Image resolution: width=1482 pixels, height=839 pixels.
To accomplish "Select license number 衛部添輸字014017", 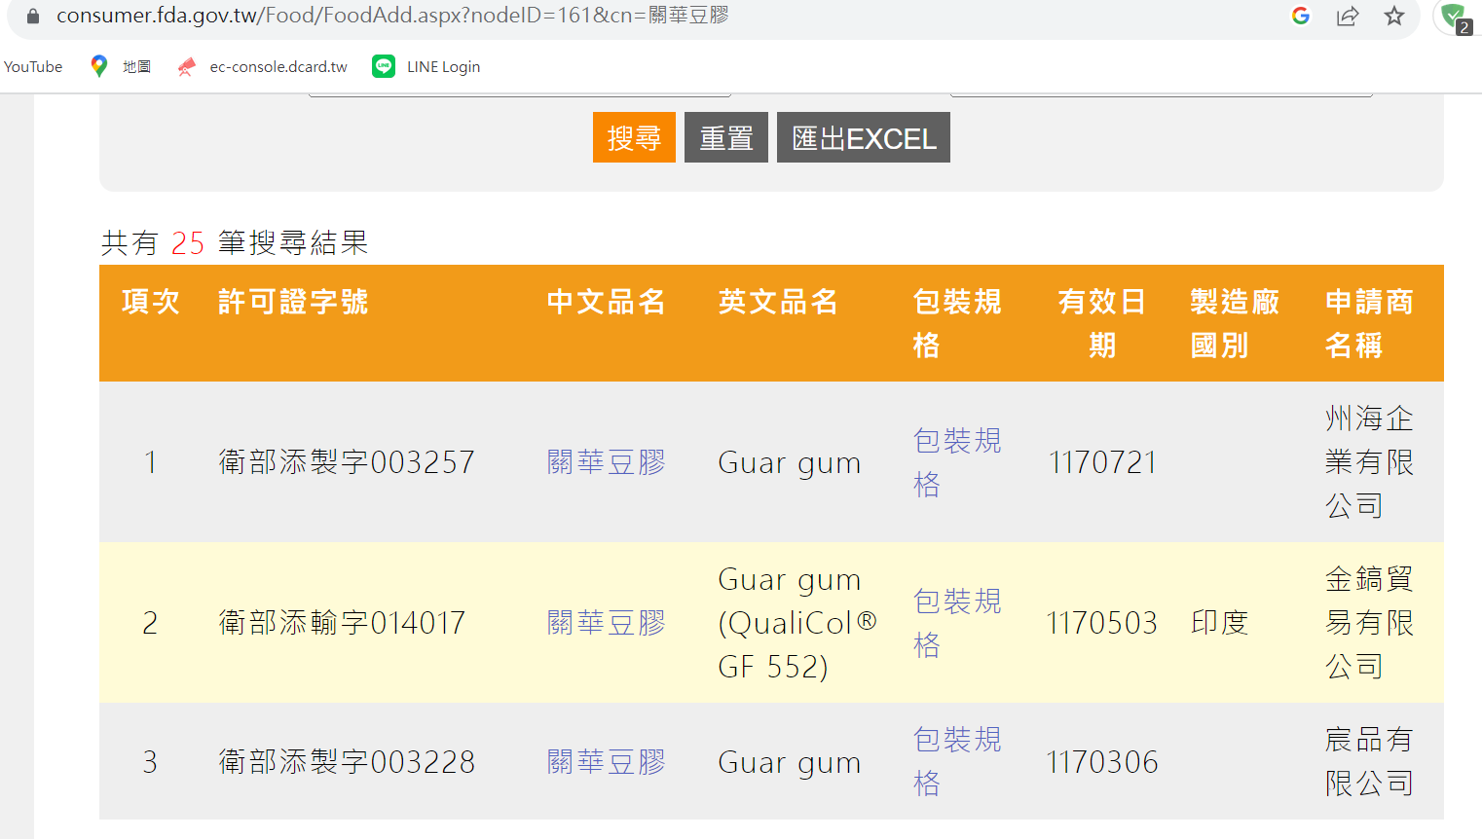I will click(342, 623).
